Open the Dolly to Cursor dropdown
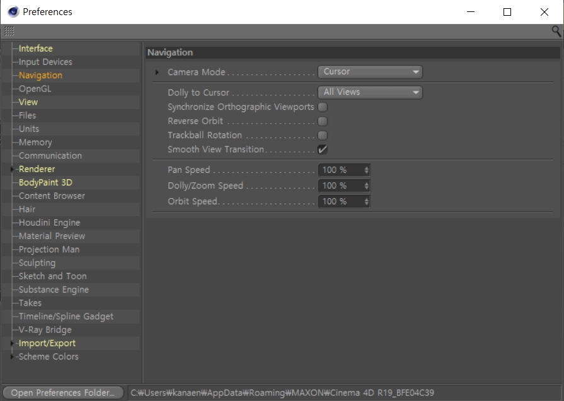The width and height of the screenshot is (564, 401). coord(370,92)
